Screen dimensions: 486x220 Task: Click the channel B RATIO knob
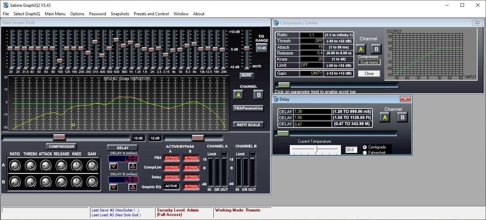pos(15,182)
